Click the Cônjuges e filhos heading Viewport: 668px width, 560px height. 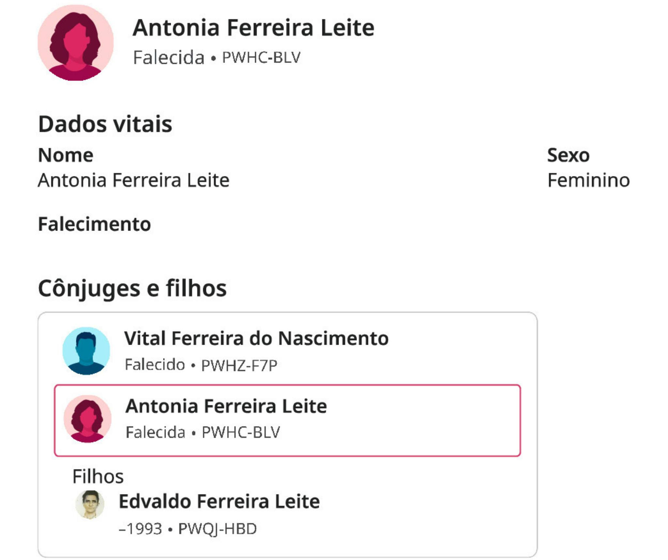132,289
